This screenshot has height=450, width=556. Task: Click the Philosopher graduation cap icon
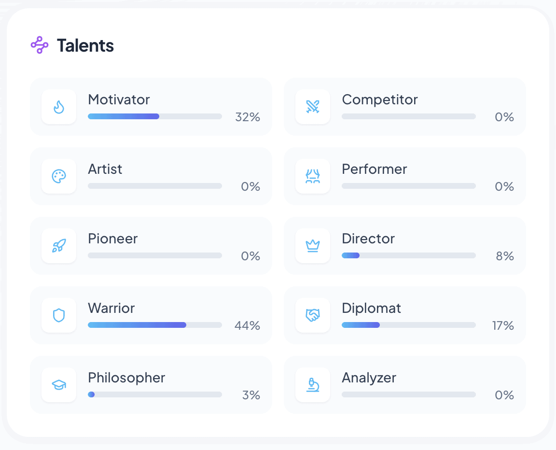[x=59, y=385]
